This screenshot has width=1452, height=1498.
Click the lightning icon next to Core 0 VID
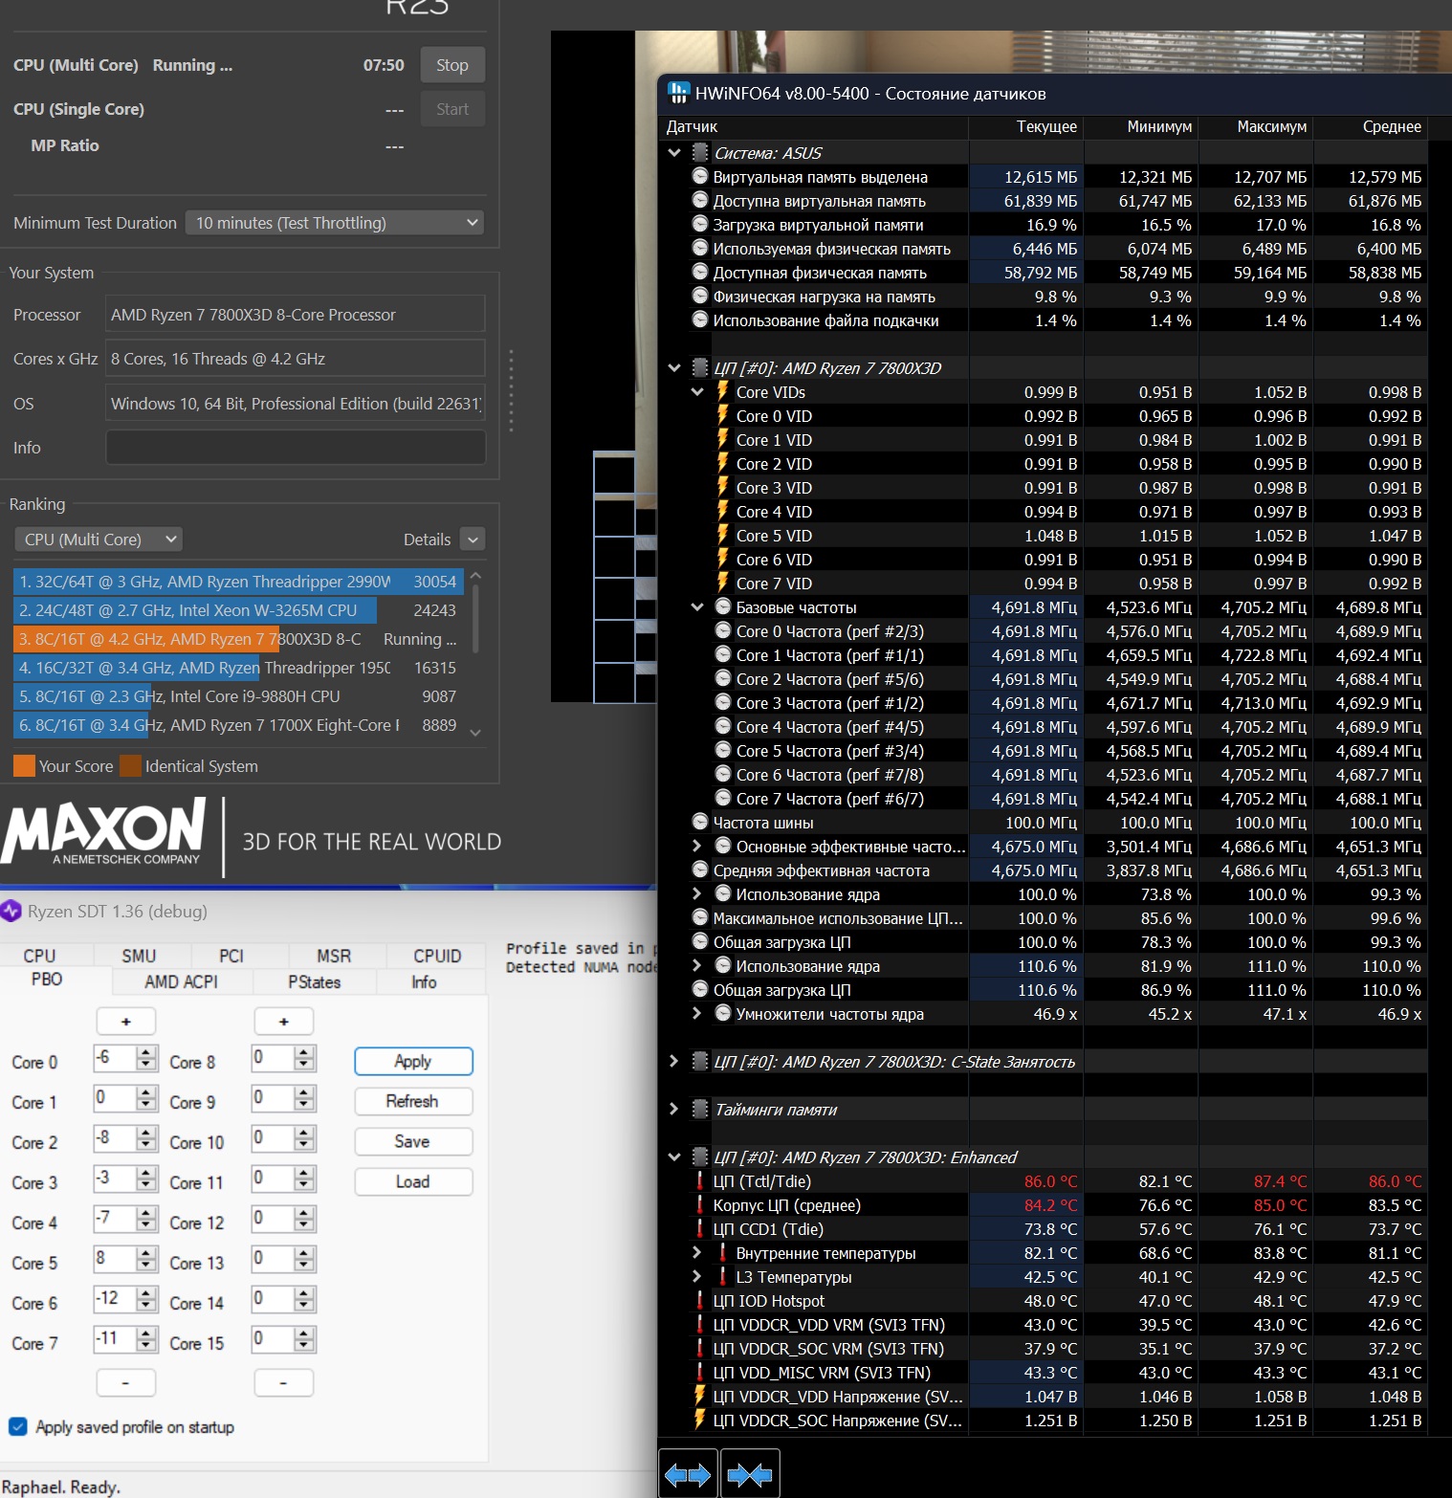pyautogui.click(x=723, y=415)
